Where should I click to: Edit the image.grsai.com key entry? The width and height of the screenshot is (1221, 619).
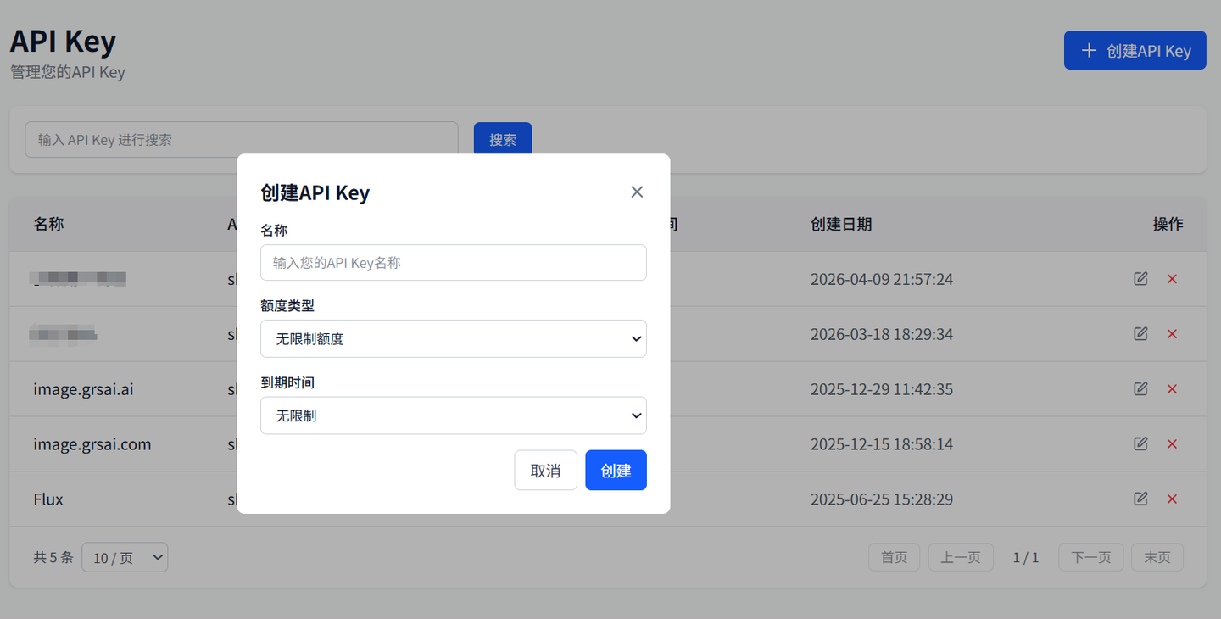(1140, 443)
